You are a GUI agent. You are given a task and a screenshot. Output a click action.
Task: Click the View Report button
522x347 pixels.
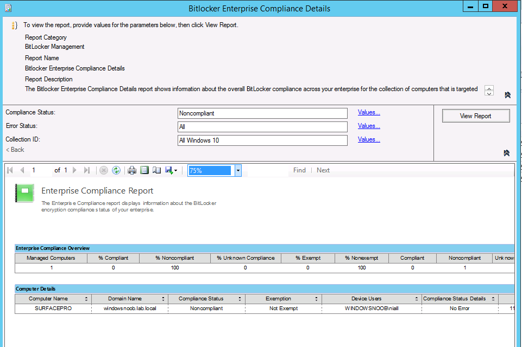[x=476, y=115]
